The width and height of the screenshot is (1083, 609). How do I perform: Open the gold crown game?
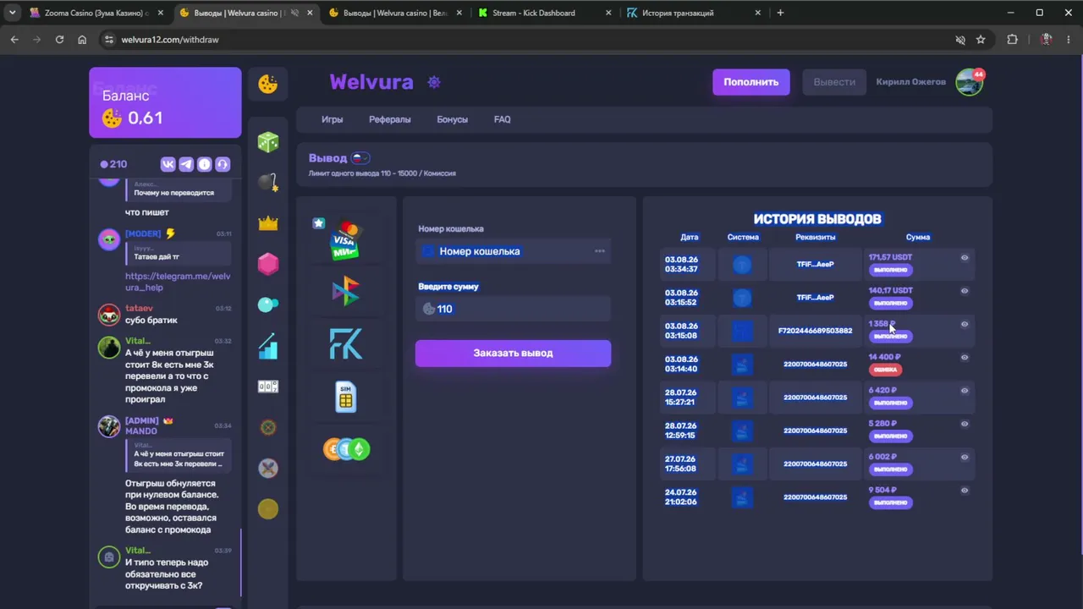pos(268,223)
